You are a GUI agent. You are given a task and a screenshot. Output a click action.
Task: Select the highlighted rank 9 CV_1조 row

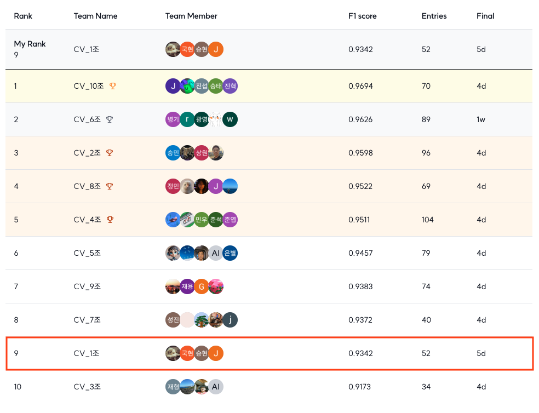[270, 353]
